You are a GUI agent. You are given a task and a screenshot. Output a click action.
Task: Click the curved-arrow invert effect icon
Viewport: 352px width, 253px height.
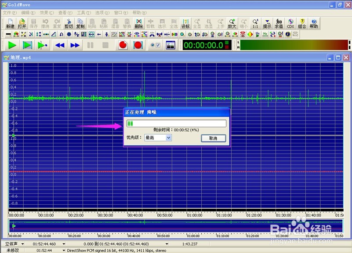pyautogui.click(x=61, y=34)
